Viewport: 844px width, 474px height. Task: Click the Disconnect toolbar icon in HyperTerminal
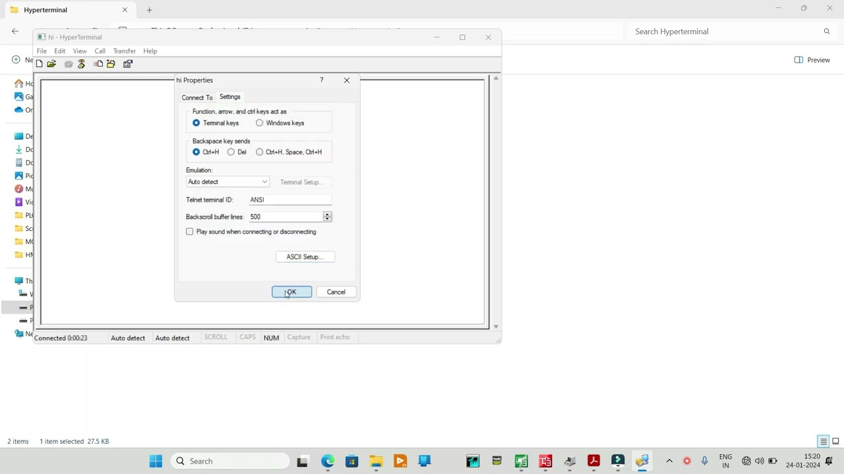[x=81, y=64]
